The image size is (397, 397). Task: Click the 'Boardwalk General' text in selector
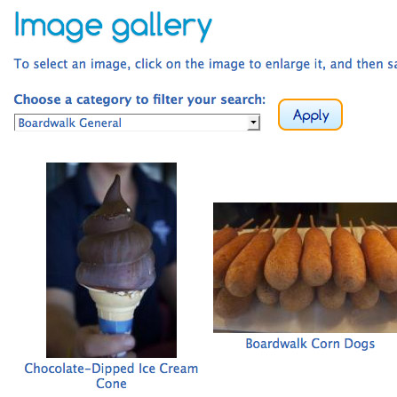click(x=70, y=123)
